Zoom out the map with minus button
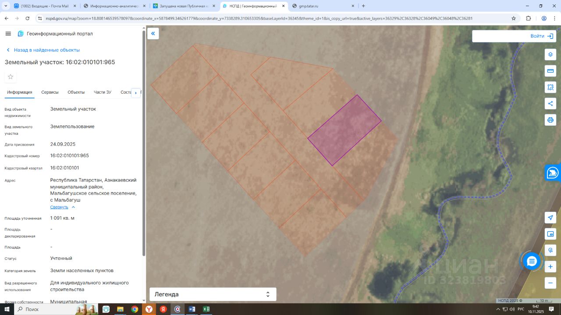 click(x=550, y=283)
